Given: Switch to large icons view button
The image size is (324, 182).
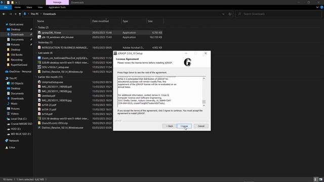Looking at the screenshot, I should pos(320,179).
